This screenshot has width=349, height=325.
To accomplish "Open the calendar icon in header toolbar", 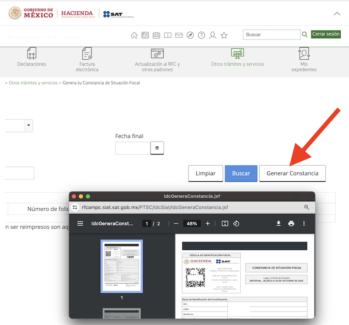I will click(x=156, y=35).
